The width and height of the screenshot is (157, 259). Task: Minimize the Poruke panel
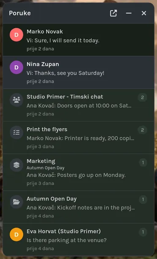coord(129,13)
